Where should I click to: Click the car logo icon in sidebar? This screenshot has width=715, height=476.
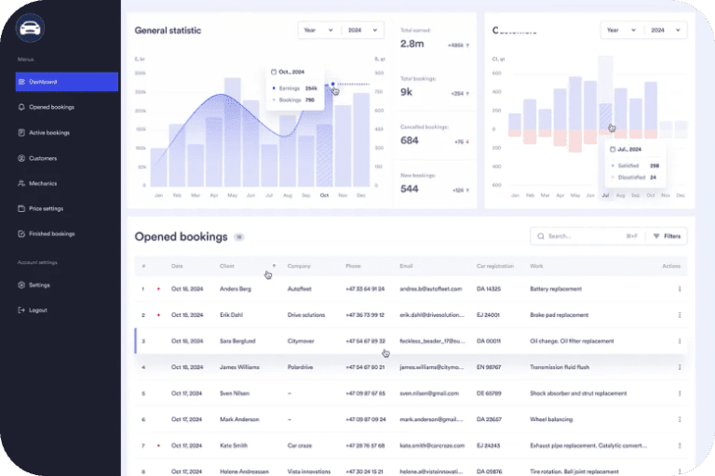30,28
